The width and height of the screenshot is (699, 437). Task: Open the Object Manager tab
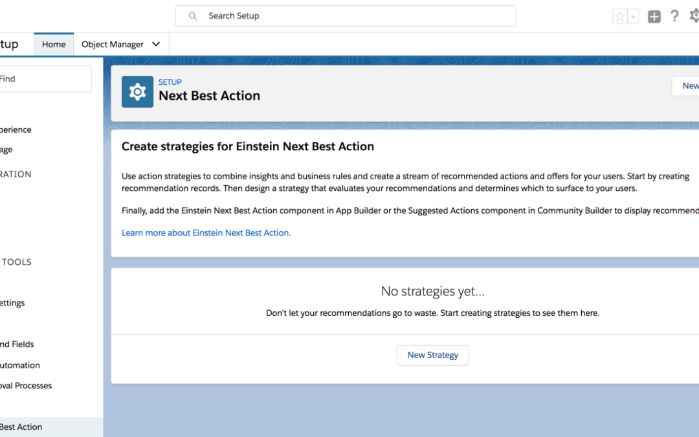point(113,45)
